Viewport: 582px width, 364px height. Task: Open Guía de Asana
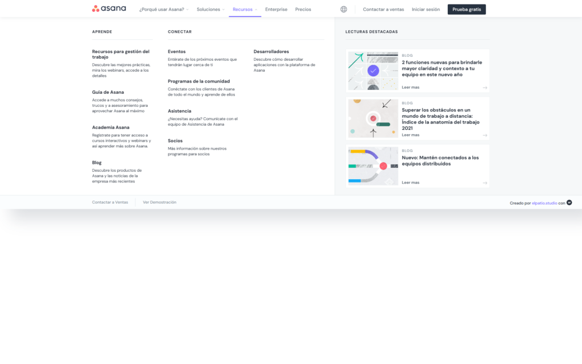pyautogui.click(x=108, y=92)
